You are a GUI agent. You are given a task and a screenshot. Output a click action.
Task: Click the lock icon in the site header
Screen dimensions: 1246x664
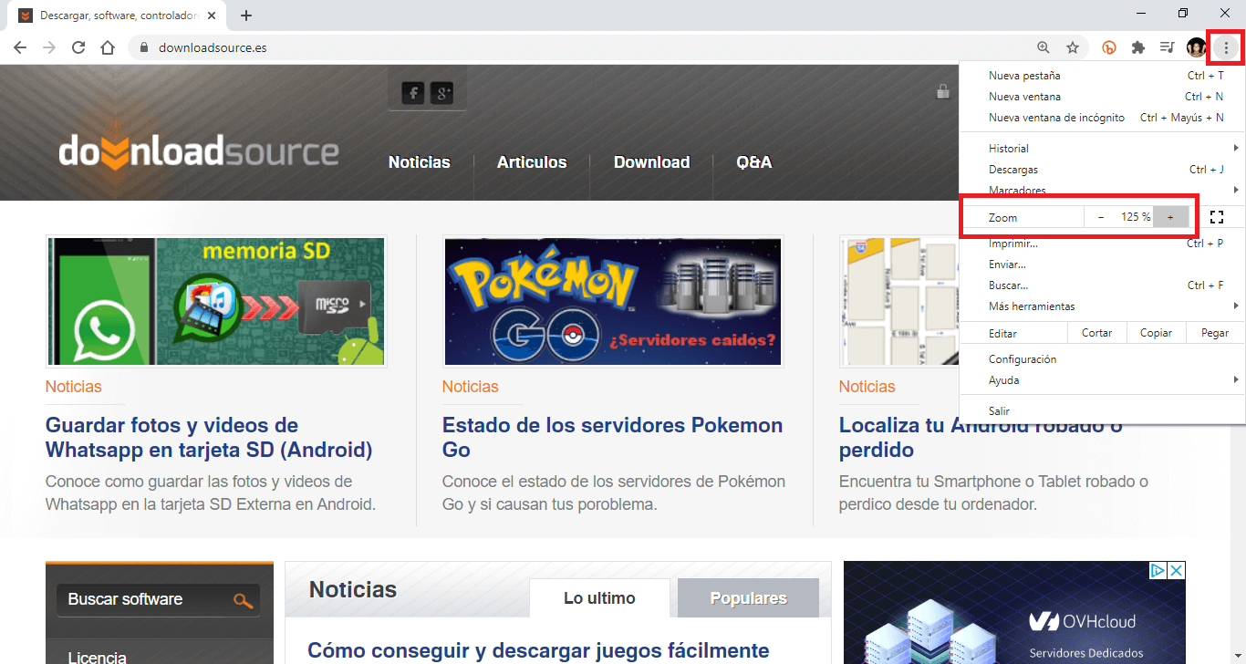[943, 91]
